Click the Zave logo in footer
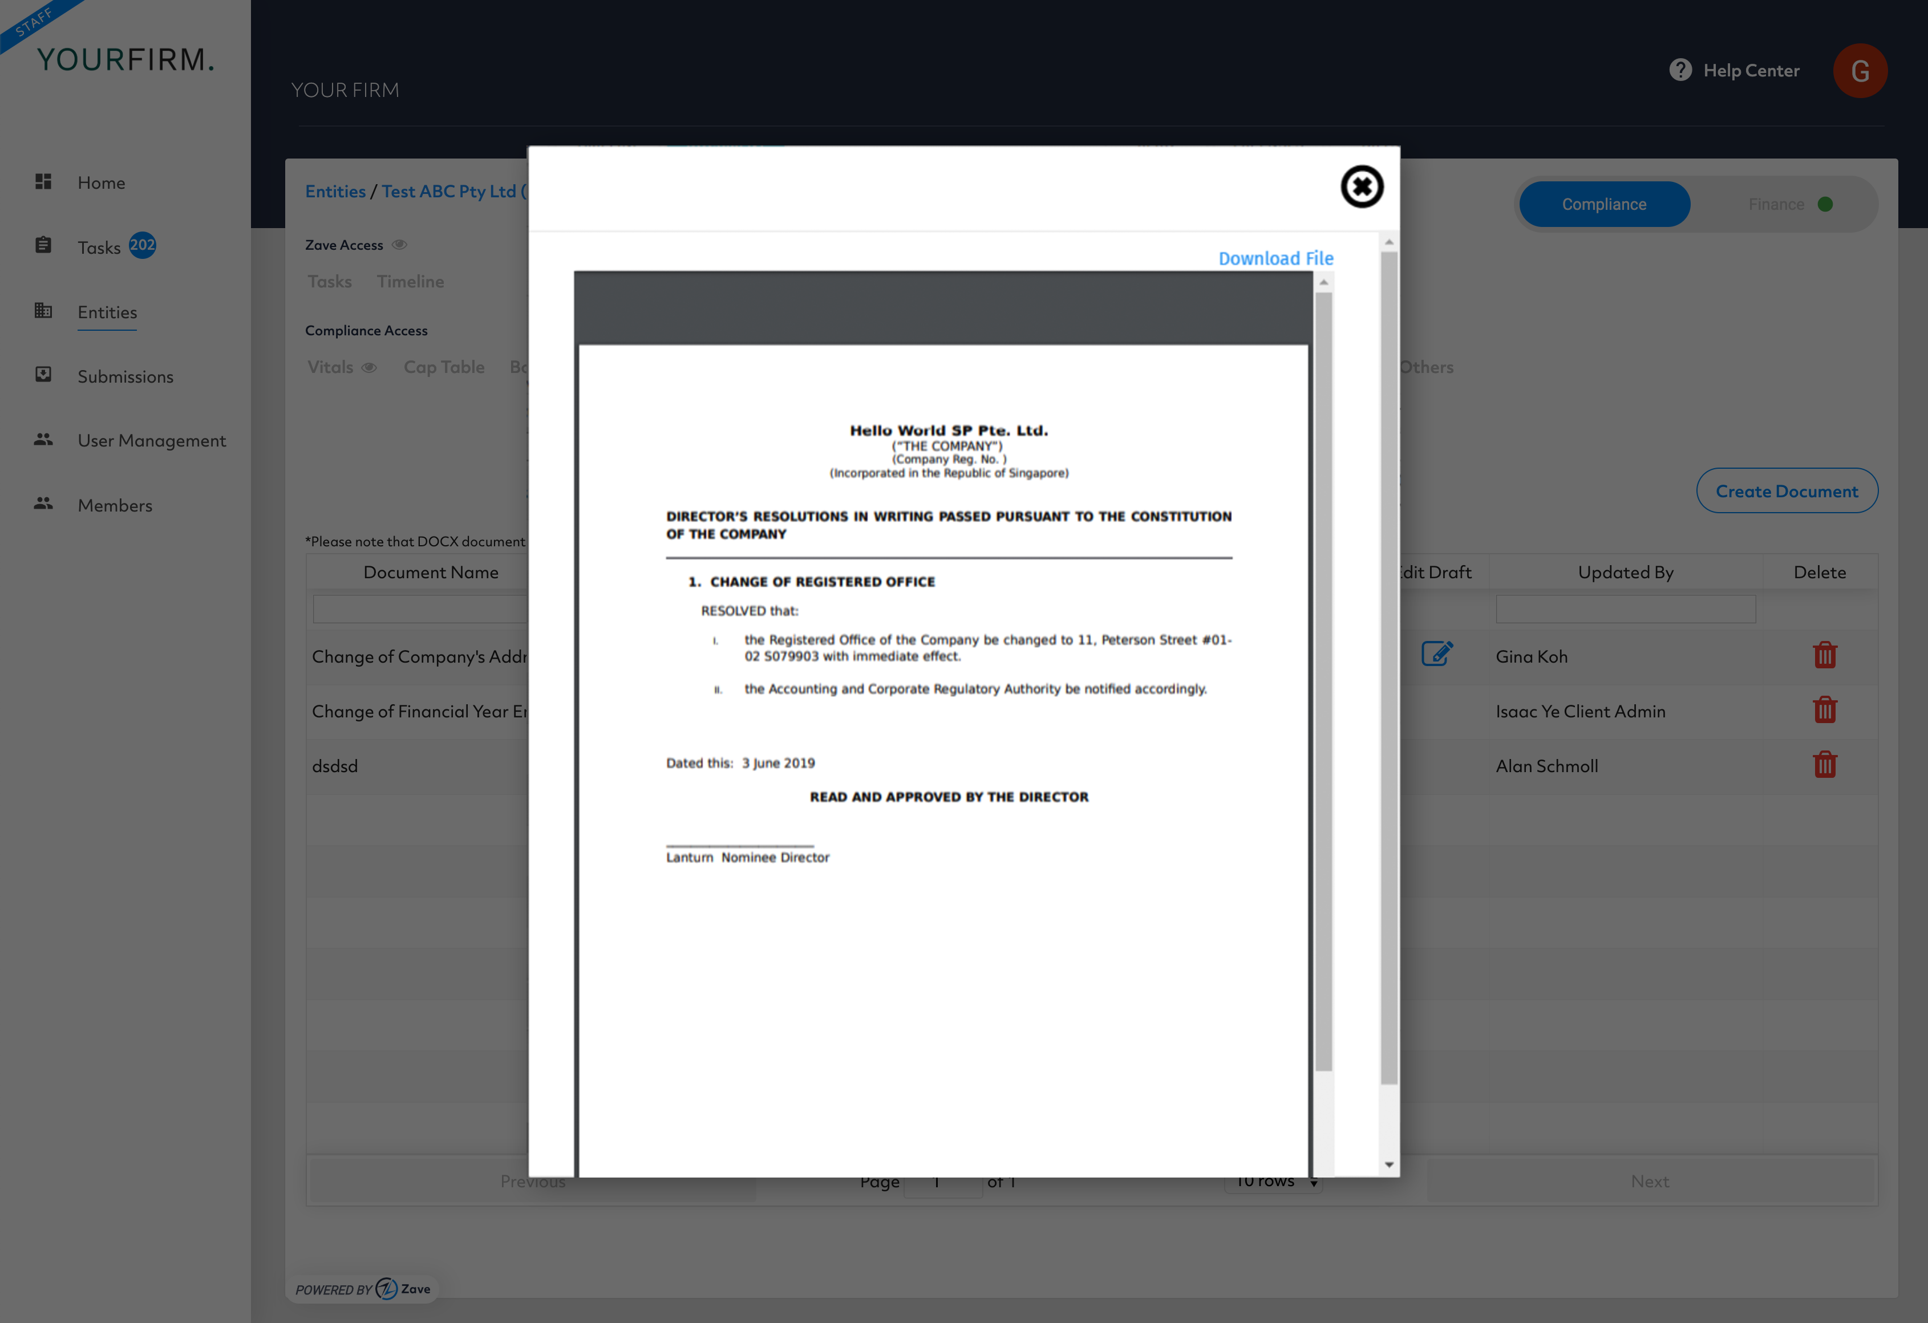 (402, 1289)
